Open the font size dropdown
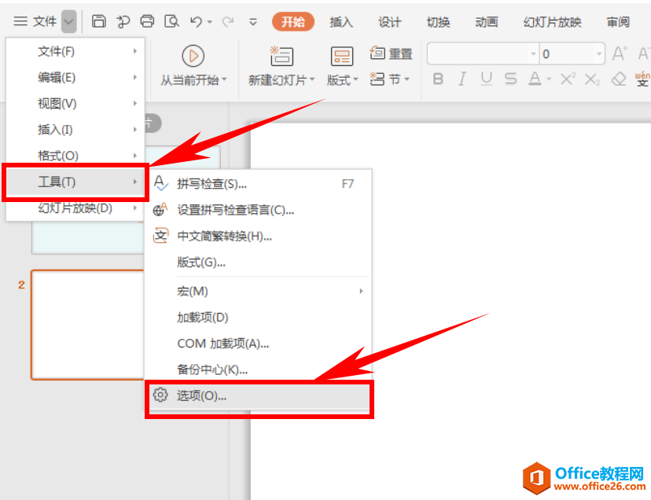 (x=601, y=53)
